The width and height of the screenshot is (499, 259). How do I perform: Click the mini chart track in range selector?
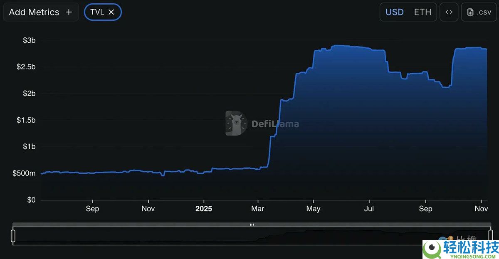click(252, 236)
